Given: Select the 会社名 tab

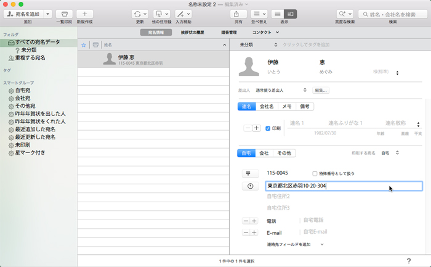Looking at the screenshot, I should tap(267, 107).
